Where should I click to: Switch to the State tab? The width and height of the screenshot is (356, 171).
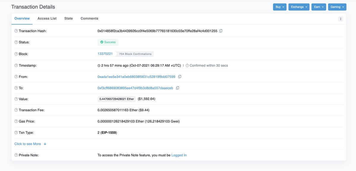(x=69, y=18)
